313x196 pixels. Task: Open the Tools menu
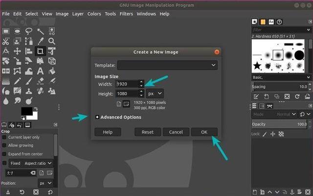110,14
